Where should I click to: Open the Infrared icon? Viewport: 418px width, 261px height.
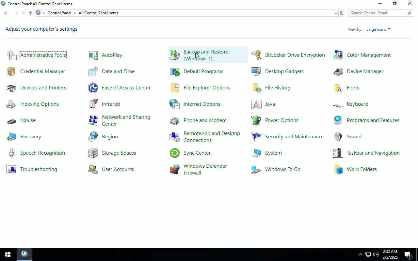93,104
